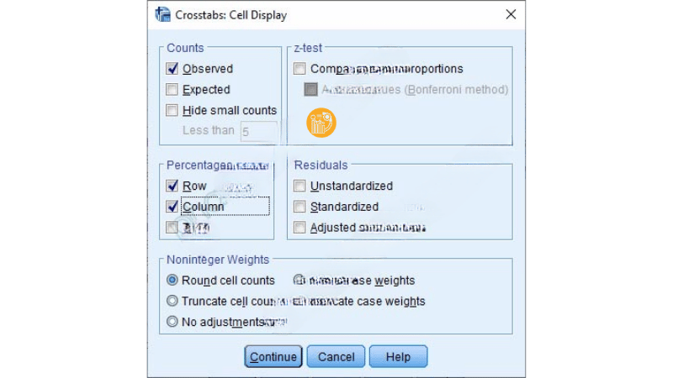Image resolution: width=673 pixels, height=378 pixels.
Task: Enable the Total percentages checkbox
Action: point(172,227)
